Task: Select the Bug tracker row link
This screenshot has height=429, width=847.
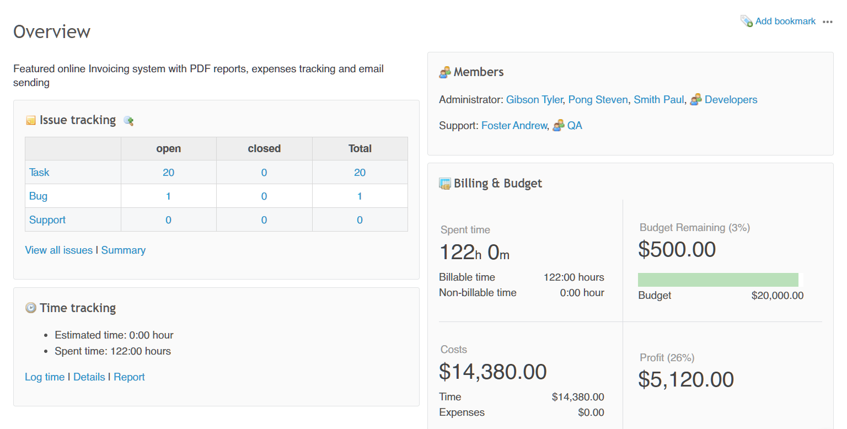Action: [x=38, y=196]
